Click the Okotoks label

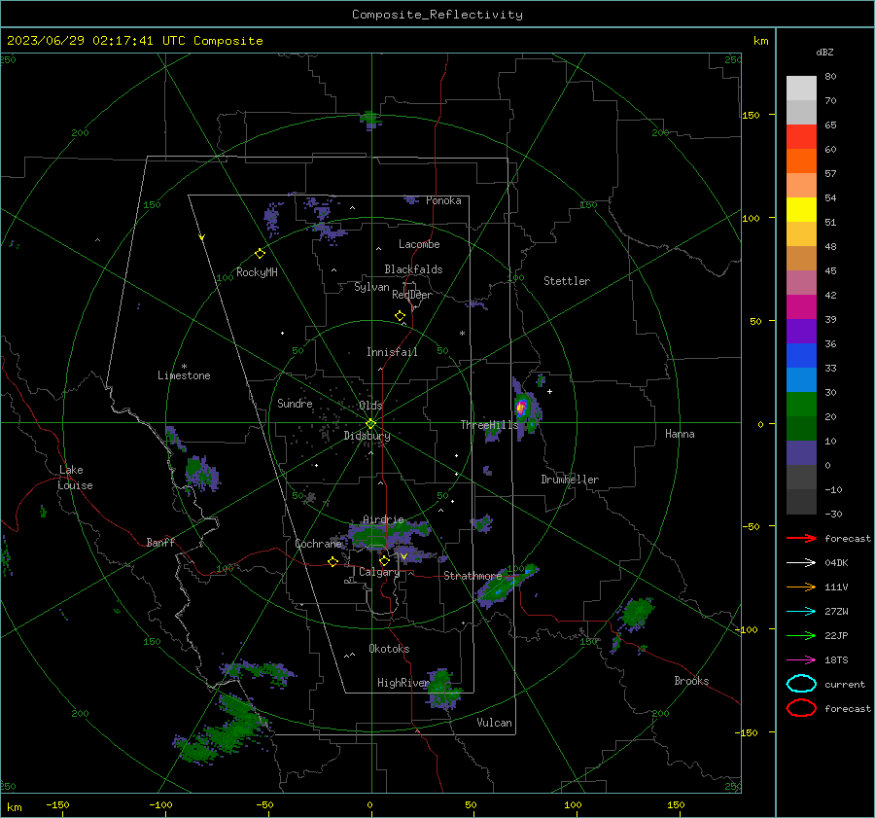pyautogui.click(x=389, y=649)
